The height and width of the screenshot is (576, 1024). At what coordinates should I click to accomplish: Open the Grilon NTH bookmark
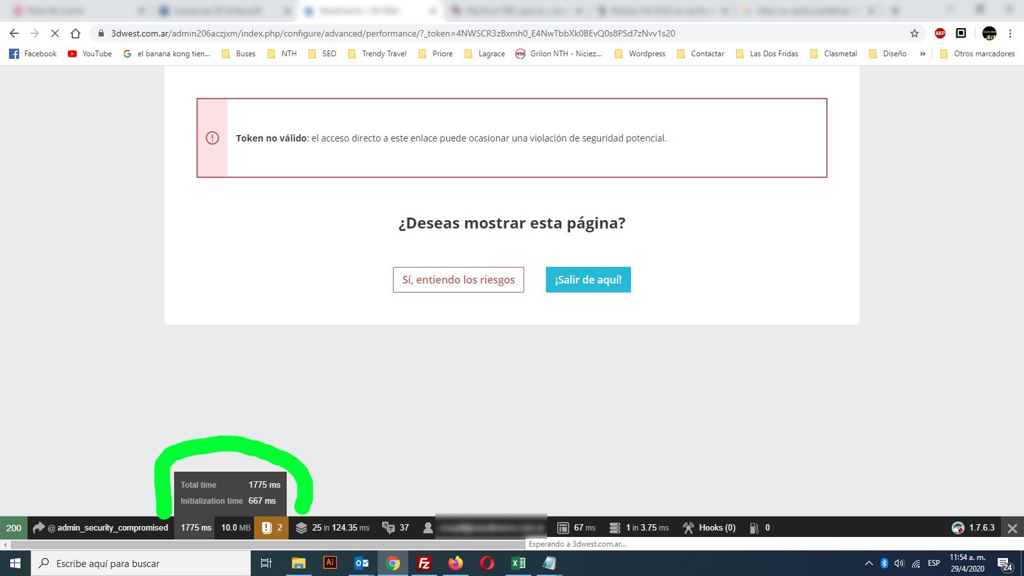(559, 54)
